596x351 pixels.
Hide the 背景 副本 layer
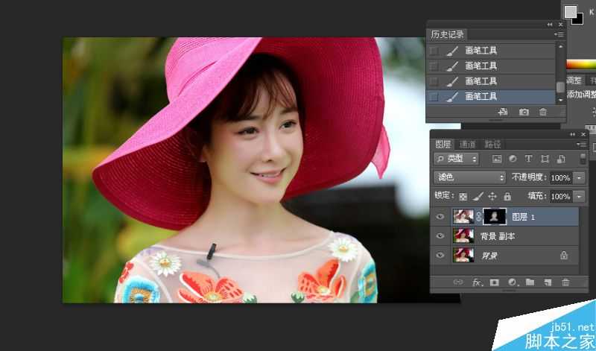[x=440, y=235]
